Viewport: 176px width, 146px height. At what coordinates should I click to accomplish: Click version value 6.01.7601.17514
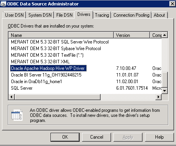(x=132, y=88)
